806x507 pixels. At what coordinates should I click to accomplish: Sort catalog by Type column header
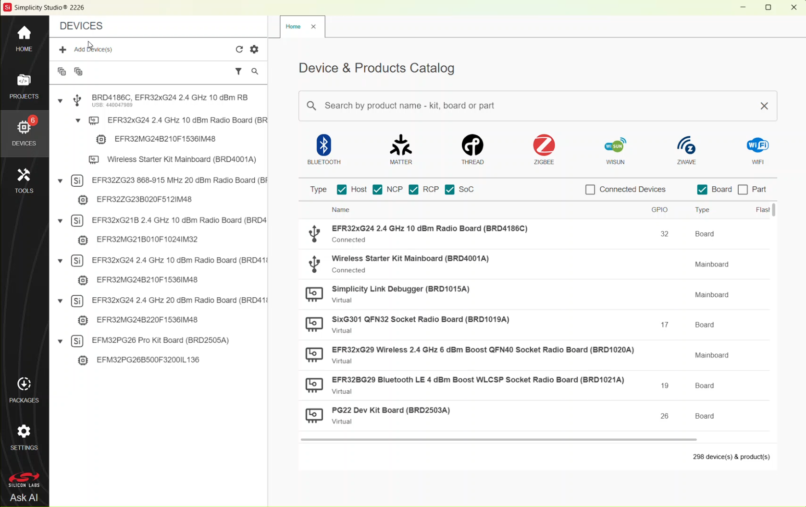coord(702,210)
